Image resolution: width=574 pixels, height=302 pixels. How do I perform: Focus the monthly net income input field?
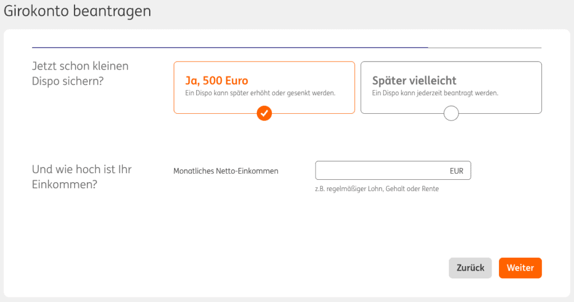(381, 171)
